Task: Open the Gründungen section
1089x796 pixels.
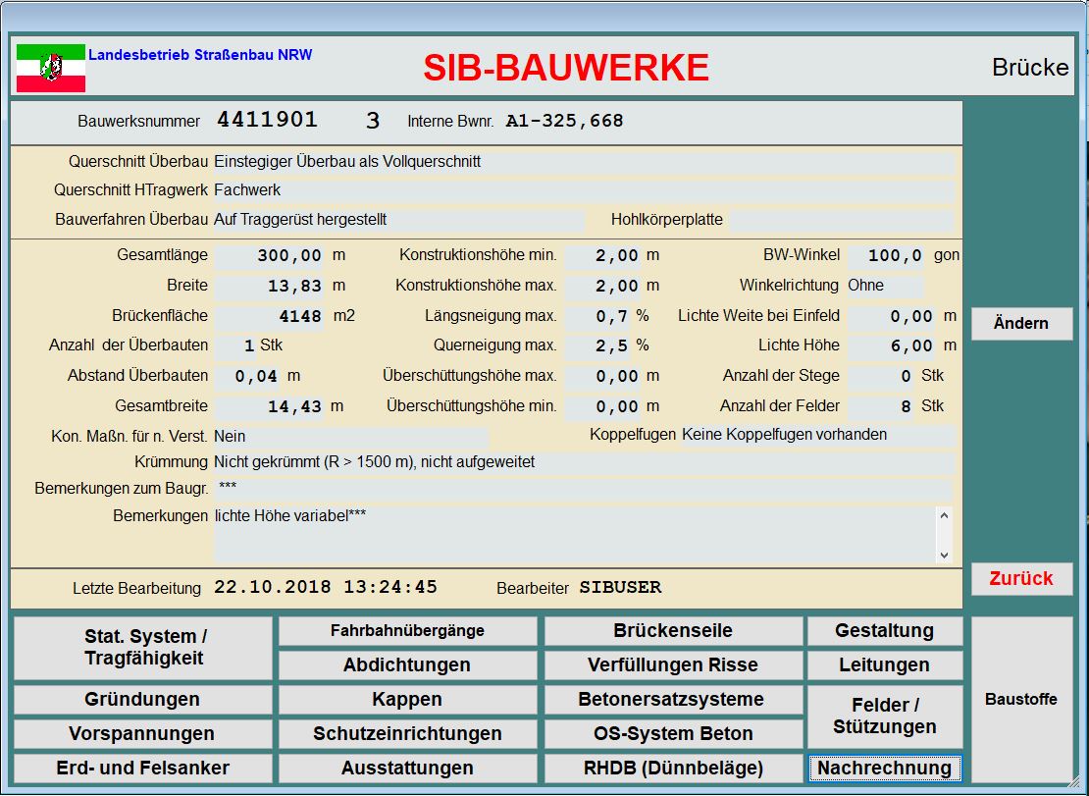Action: pyautogui.click(x=143, y=700)
